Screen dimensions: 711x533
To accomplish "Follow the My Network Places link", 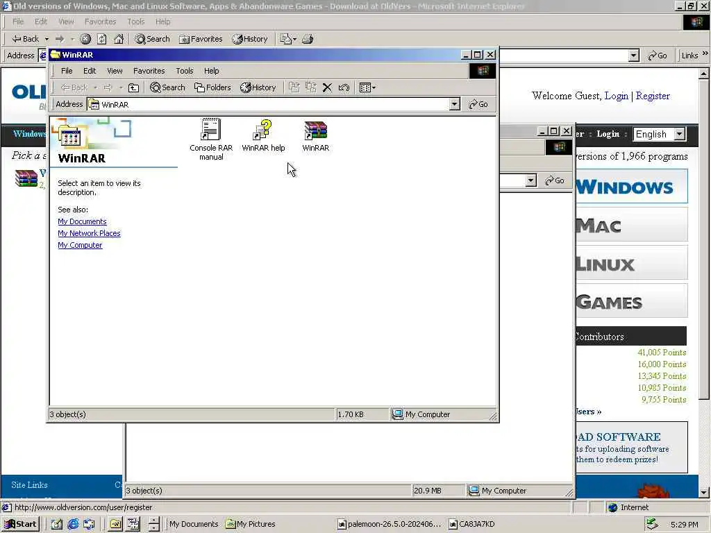I will [89, 233].
